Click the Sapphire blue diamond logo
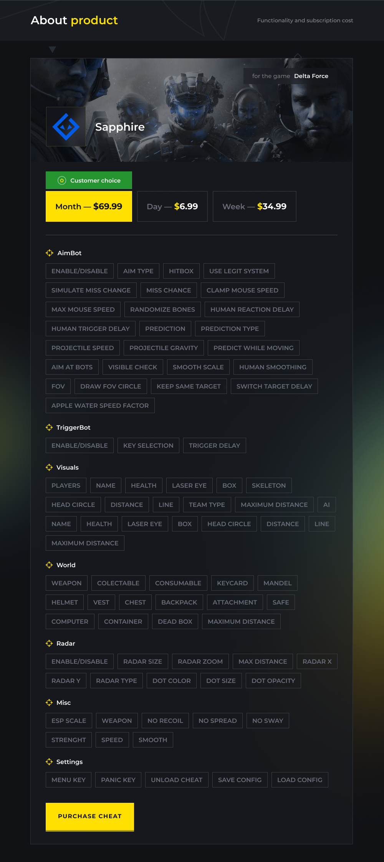 [x=66, y=127]
